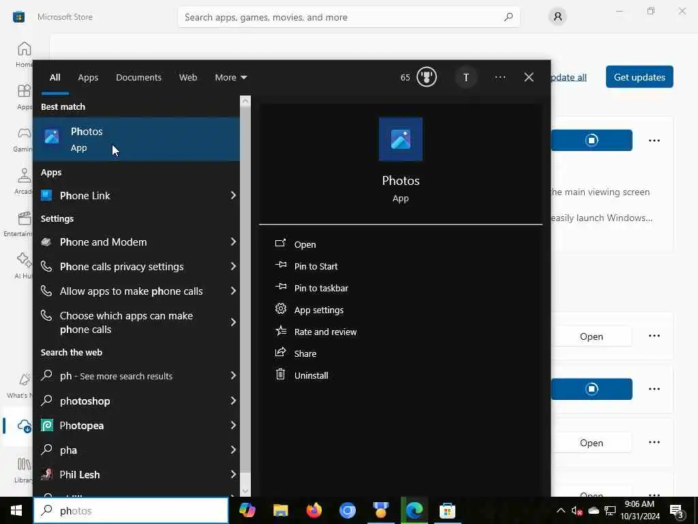Open the medal app on taskbar

(x=380, y=510)
